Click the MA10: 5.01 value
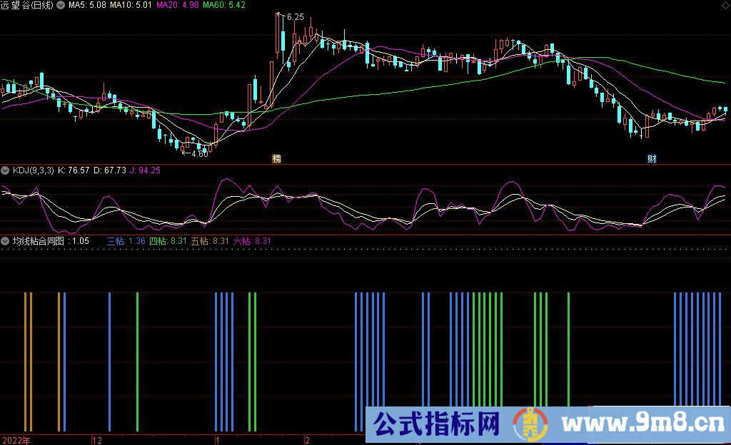 pos(131,5)
